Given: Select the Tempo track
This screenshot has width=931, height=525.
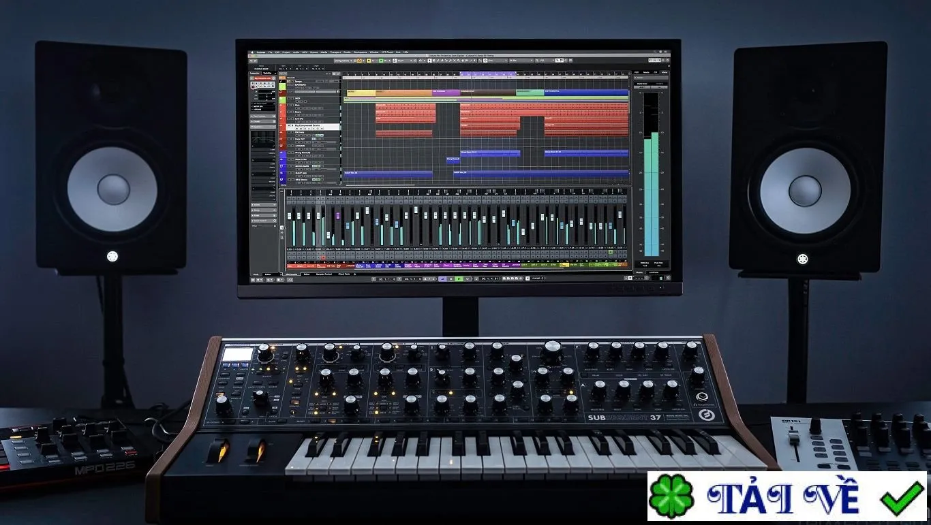Looking at the screenshot, I should (313, 80).
